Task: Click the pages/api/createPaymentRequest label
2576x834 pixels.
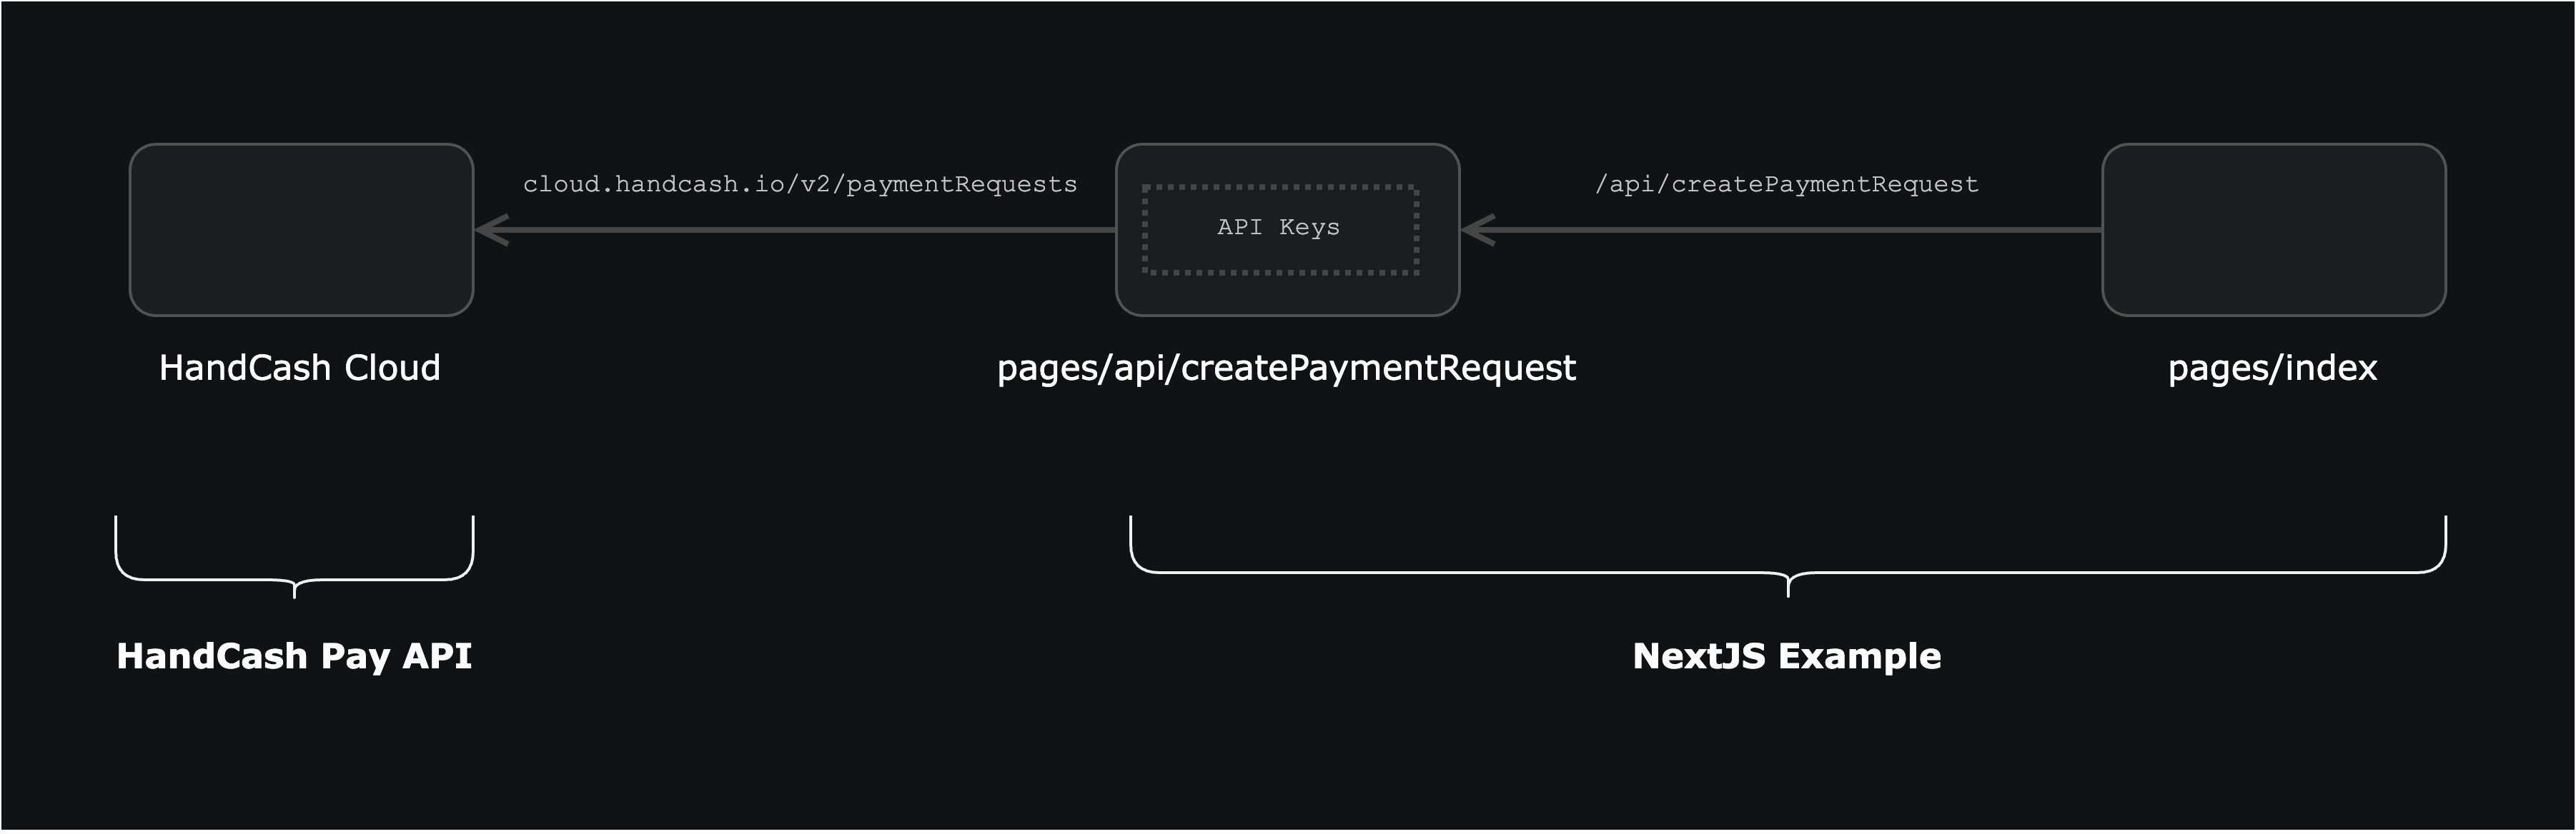Action: (x=1286, y=368)
